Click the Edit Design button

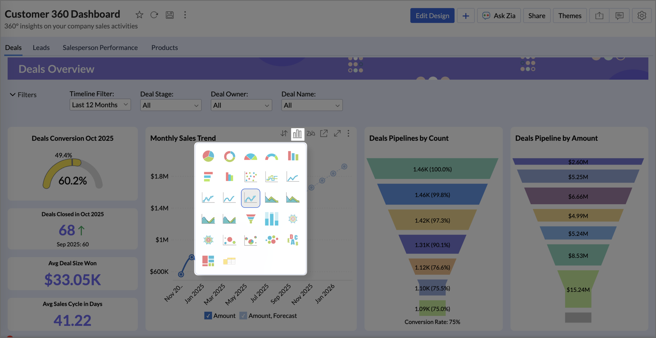pos(432,16)
